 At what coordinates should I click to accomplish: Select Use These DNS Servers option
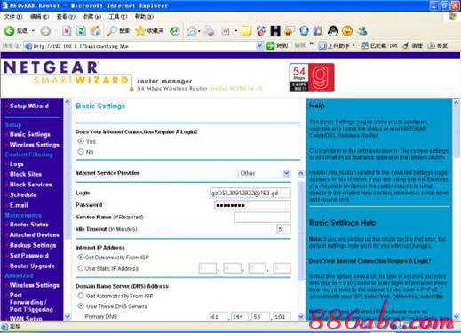[81, 306]
